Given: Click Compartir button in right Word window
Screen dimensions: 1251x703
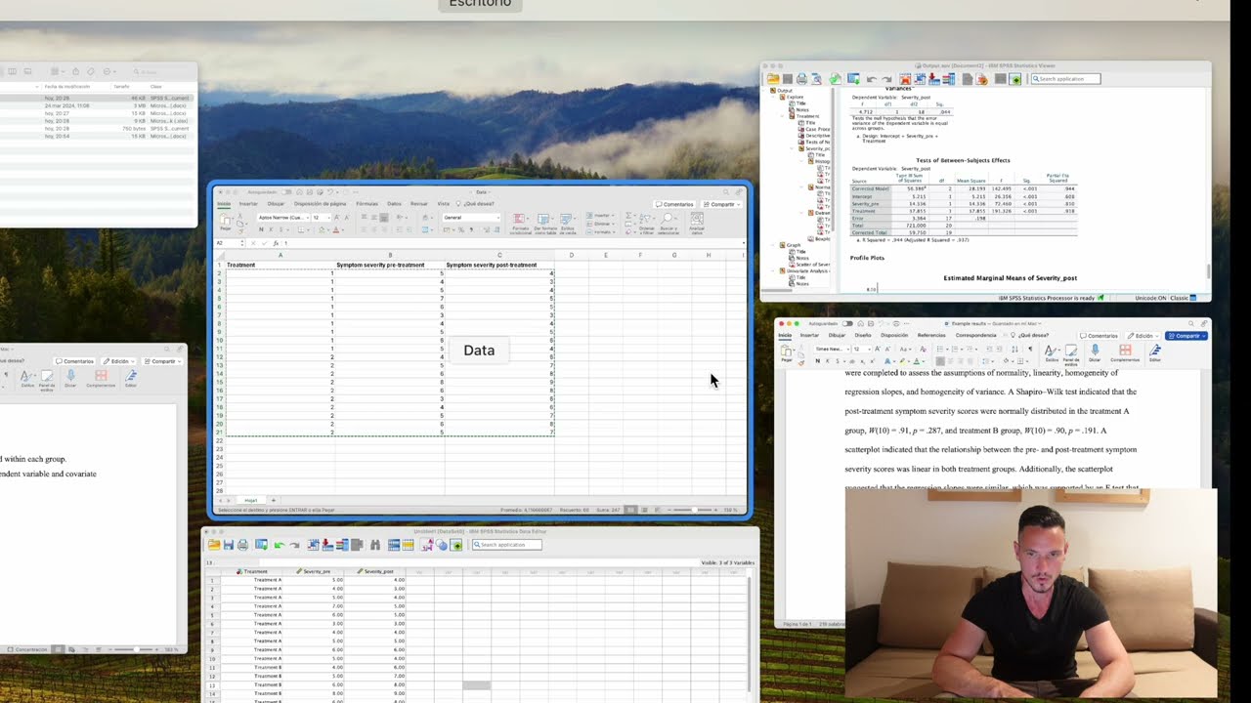Looking at the screenshot, I should point(1186,335).
